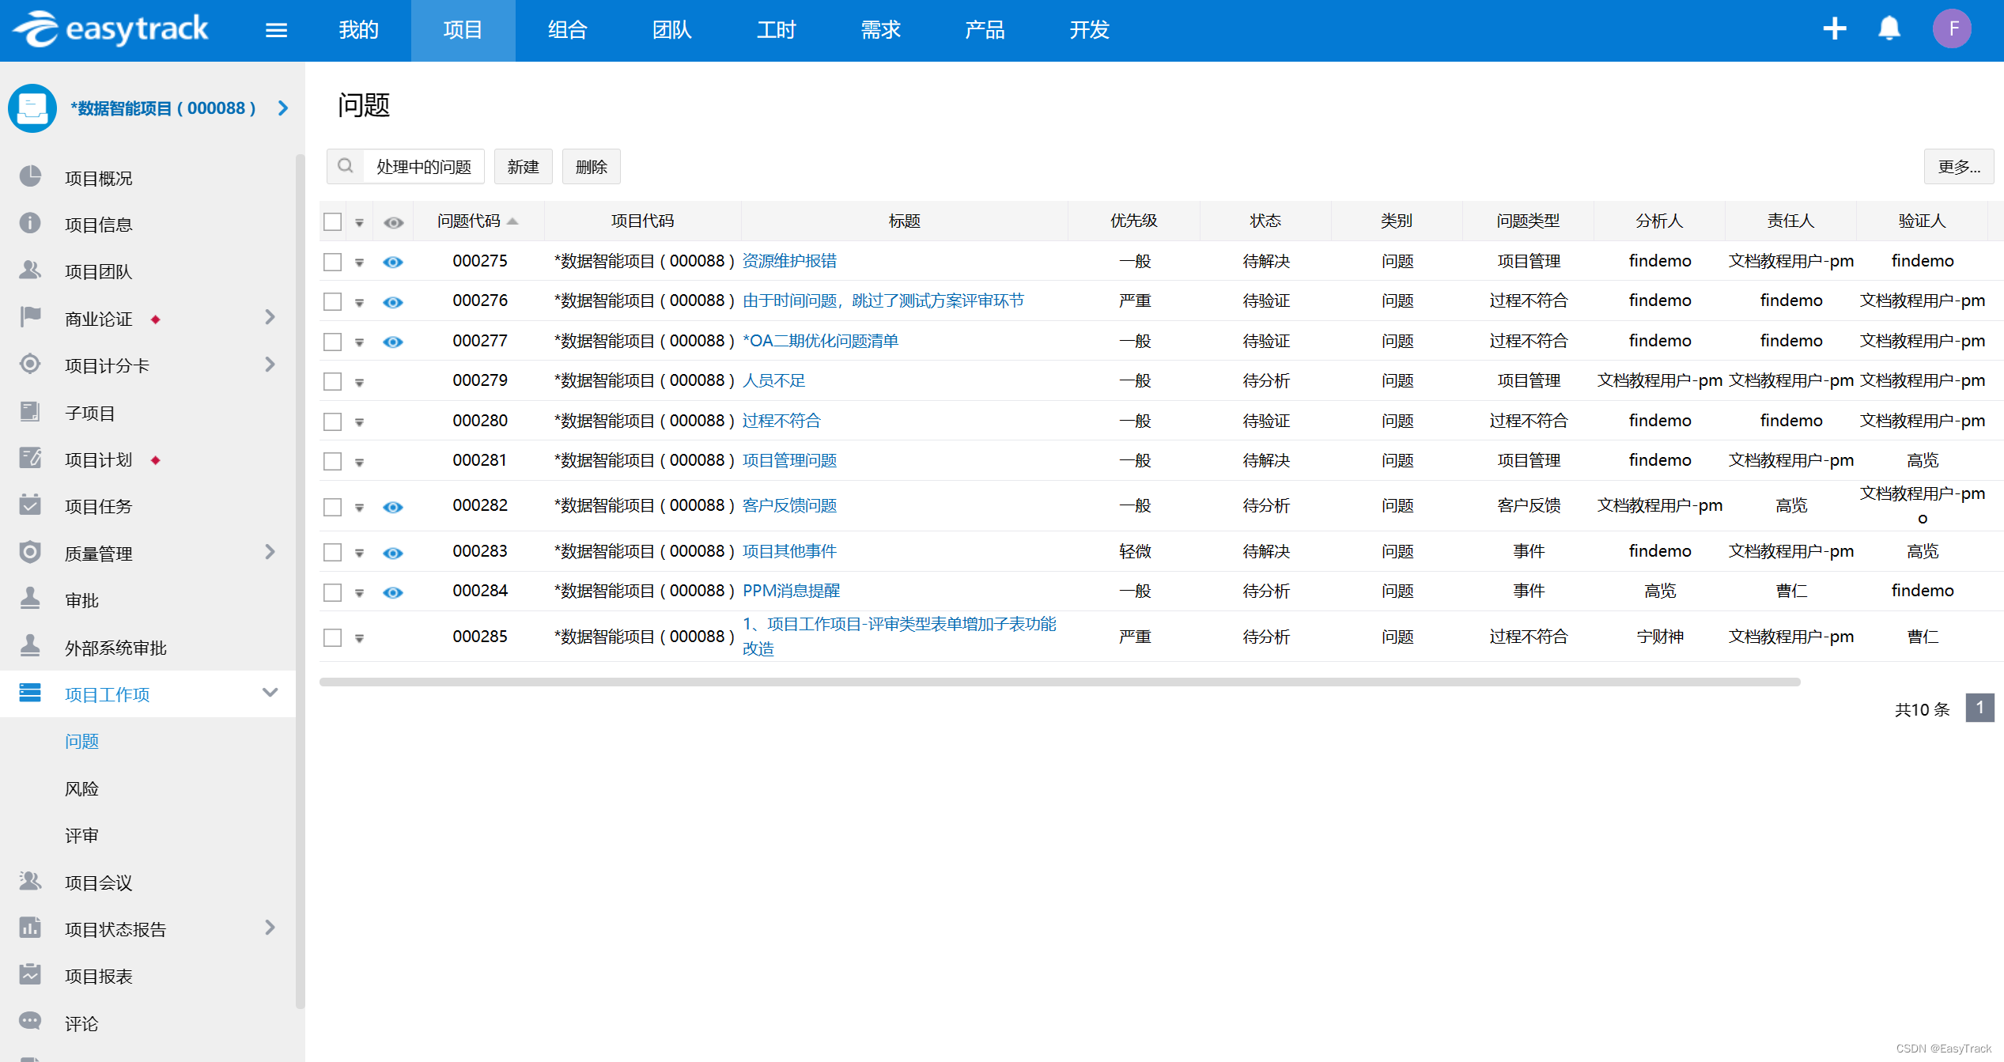Screen dimensions: 2004x1062
Task: Click 项目工作项 list icon
Action: [x=30, y=693]
